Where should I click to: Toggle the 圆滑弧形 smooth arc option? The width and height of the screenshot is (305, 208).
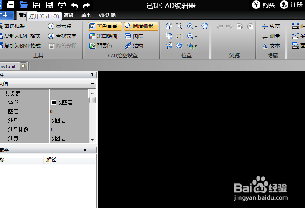(x=141, y=26)
